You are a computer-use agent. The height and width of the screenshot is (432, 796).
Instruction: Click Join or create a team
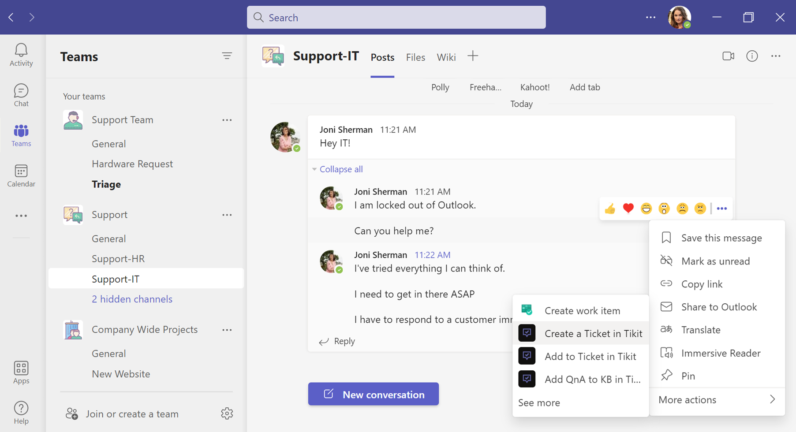pos(123,414)
